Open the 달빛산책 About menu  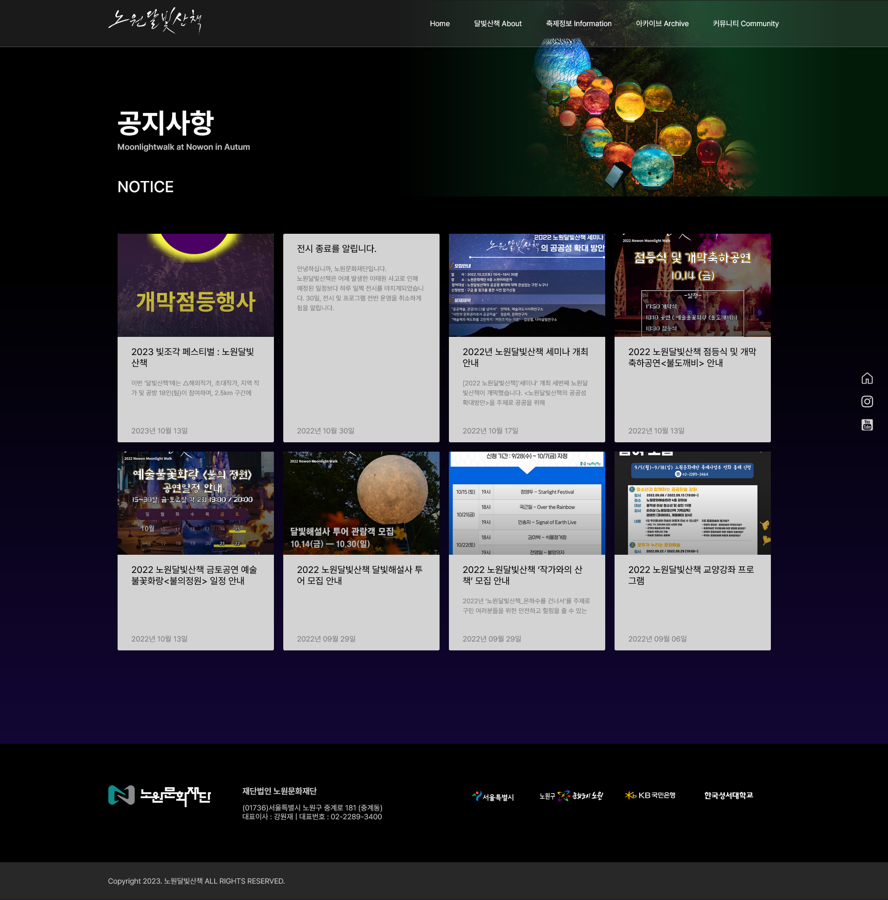pyautogui.click(x=497, y=24)
